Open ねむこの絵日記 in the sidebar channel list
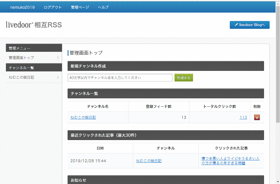 point(34,77)
